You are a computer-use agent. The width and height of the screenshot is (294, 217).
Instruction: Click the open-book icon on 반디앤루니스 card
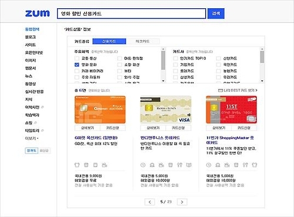[189, 165]
